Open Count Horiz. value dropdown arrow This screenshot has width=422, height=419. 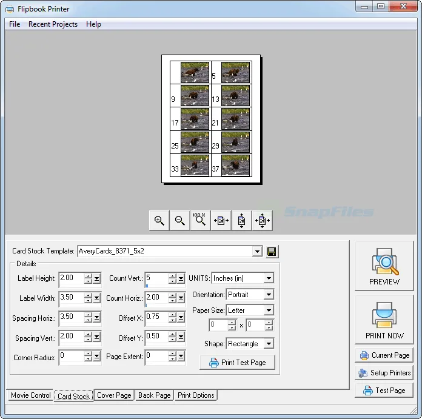click(x=181, y=298)
